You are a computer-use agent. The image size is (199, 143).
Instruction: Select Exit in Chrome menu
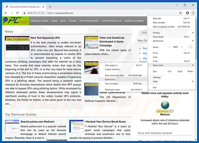[171, 88]
